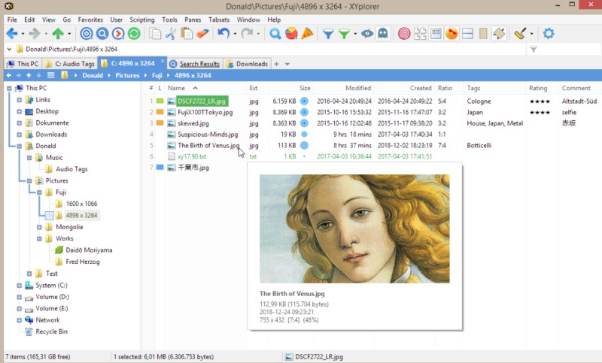This screenshot has width=602, height=363.
Task: Select the Daidō Moriyama folder
Action: (x=89, y=250)
